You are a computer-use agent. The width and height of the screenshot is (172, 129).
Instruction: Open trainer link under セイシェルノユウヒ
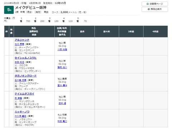(x=19, y=62)
